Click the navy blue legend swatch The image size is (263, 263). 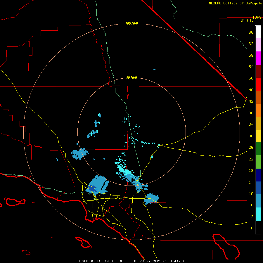tap(258, 175)
